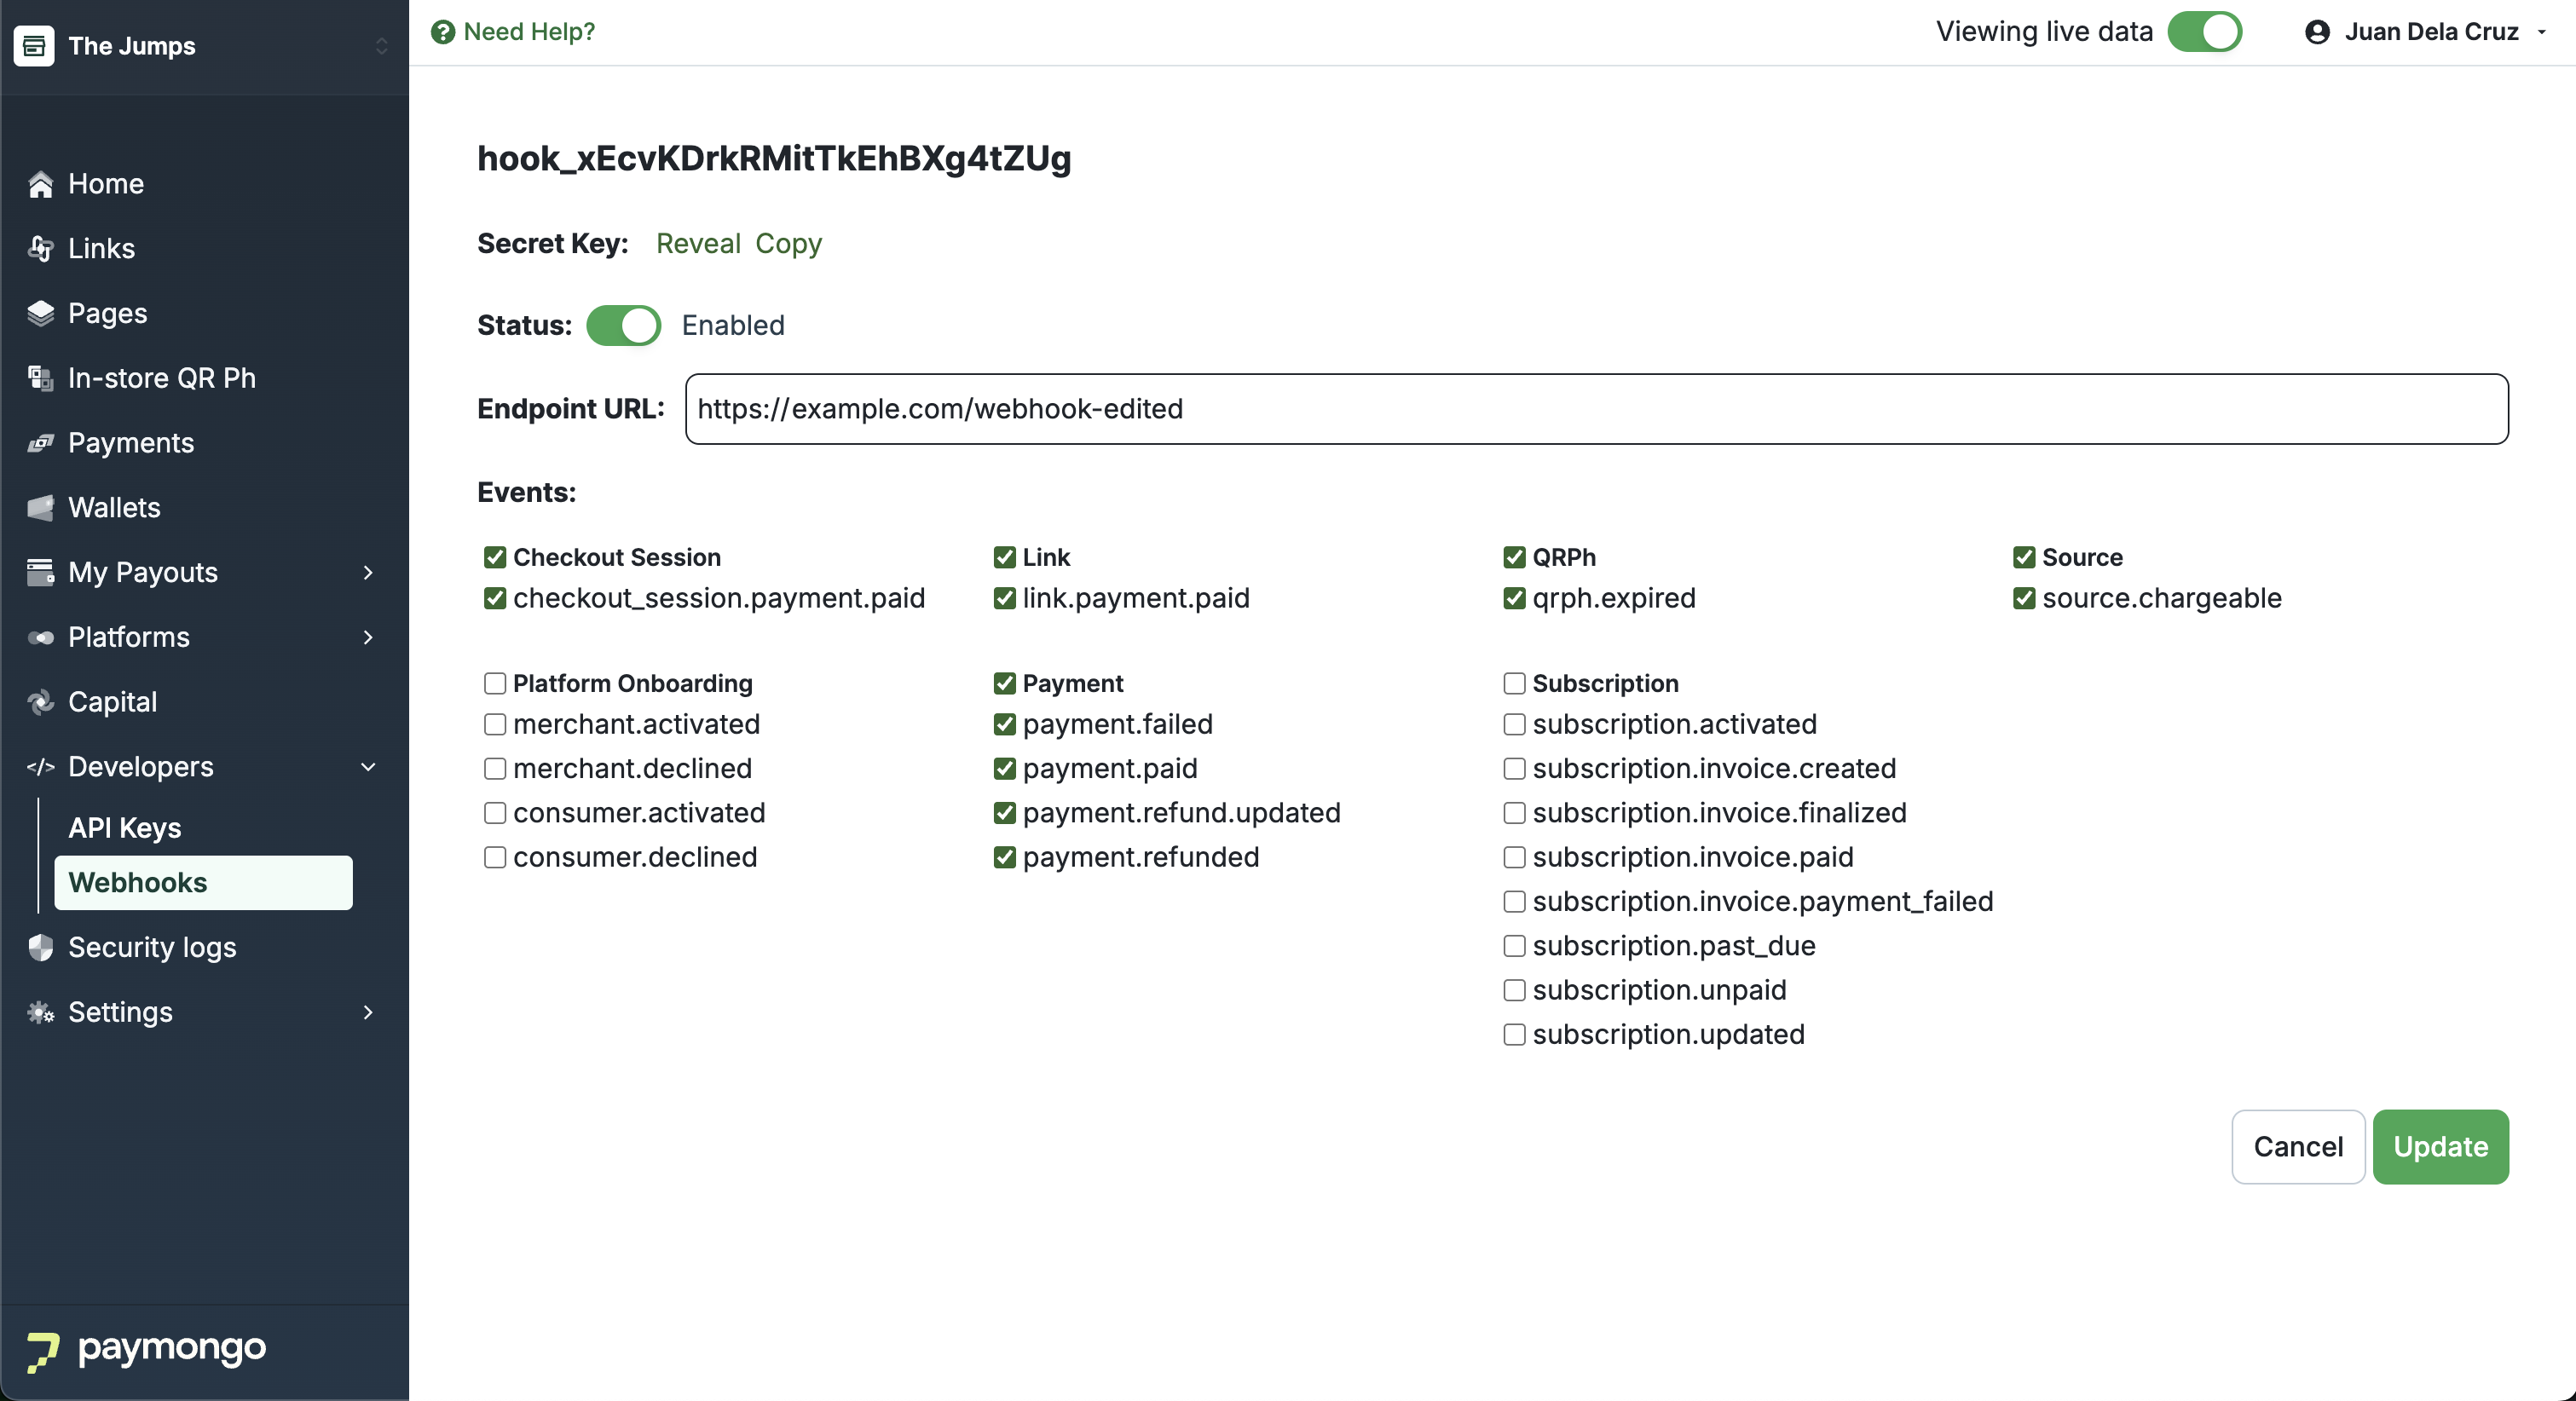Check subscription.updated event
This screenshot has height=1401, width=2576.
click(1515, 1035)
